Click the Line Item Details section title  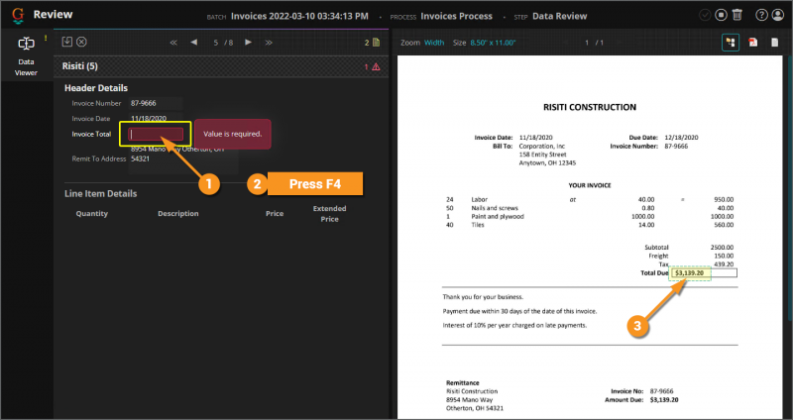pyautogui.click(x=101, y=193)
